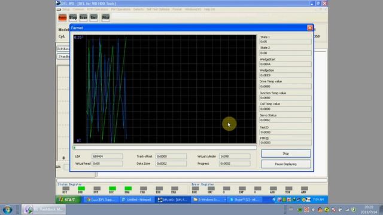
Task: Click the Pause Displaying button
Action: [286, 164]
